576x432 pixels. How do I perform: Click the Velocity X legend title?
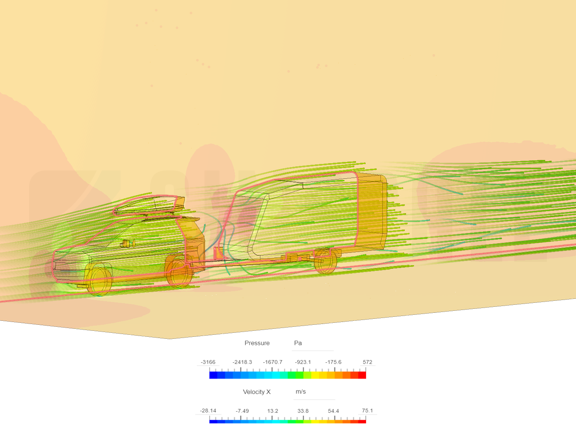pyautogui.click(x=257, y=392)
